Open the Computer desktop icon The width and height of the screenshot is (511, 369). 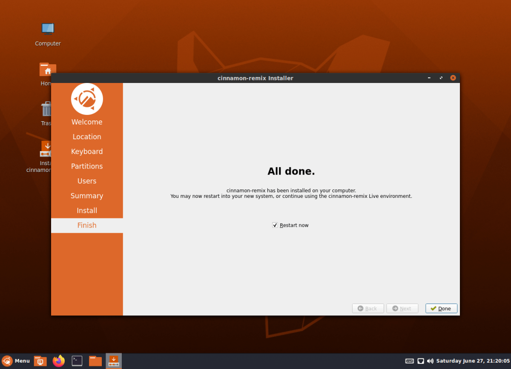[48, 34]
